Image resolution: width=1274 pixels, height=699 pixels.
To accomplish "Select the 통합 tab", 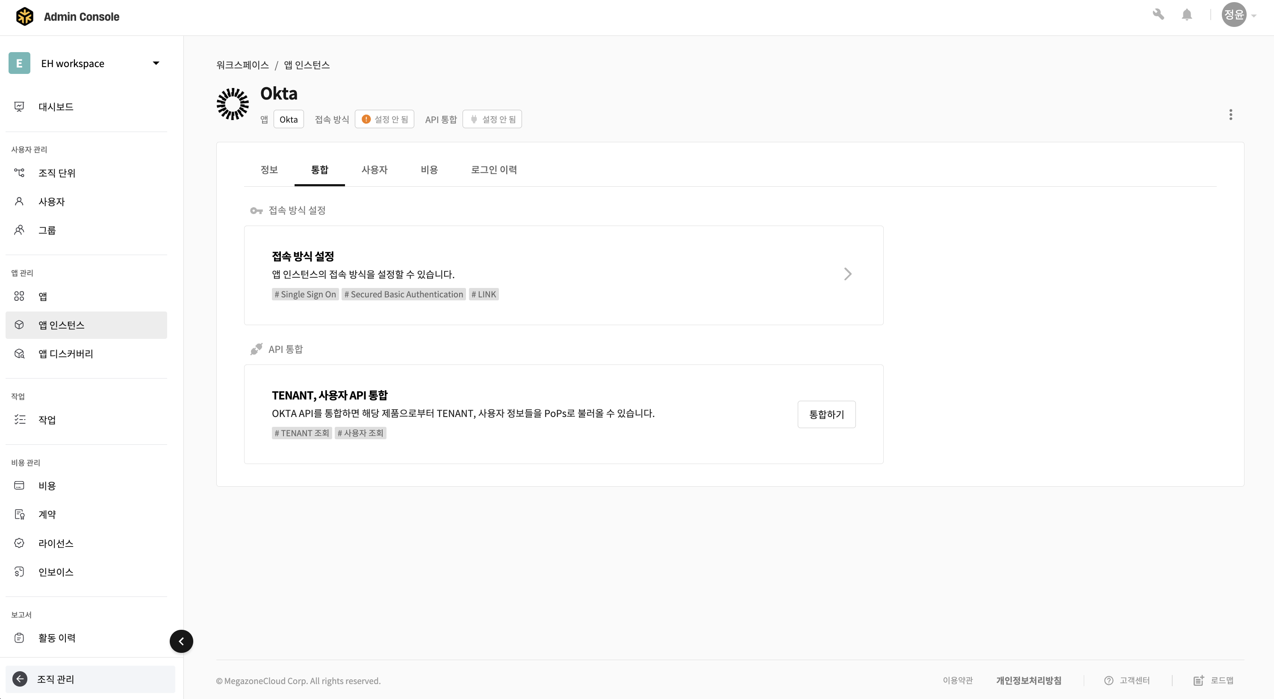I will (319, 170).
